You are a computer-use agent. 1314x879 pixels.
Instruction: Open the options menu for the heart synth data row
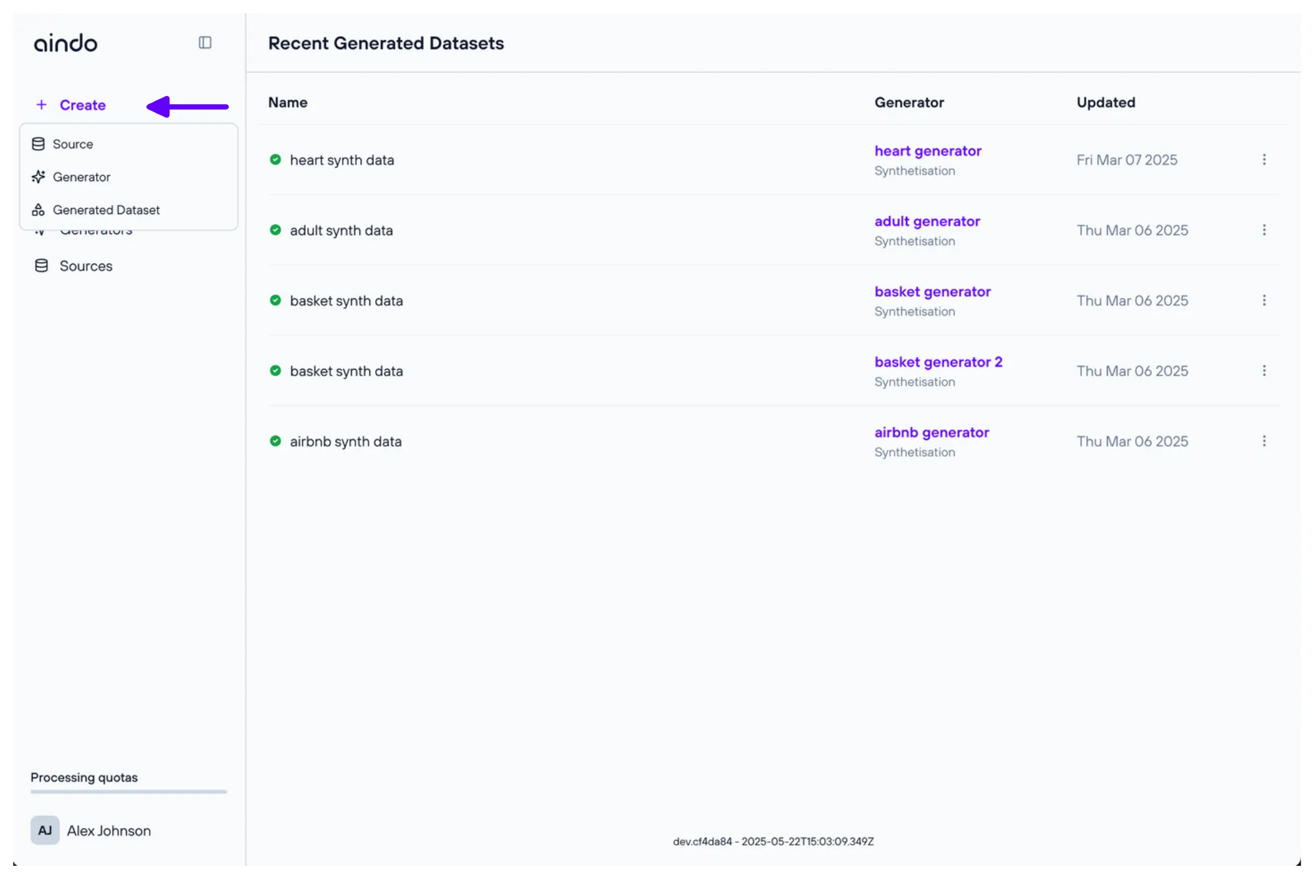tap(1264, 159)
